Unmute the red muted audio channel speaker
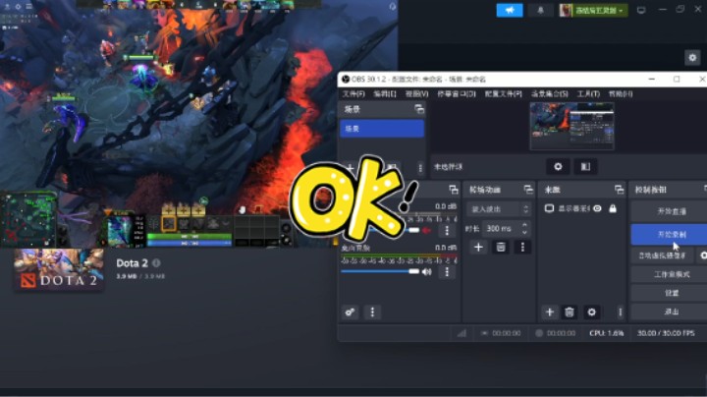Screen dimensions: 707x397 coord(426,231)
